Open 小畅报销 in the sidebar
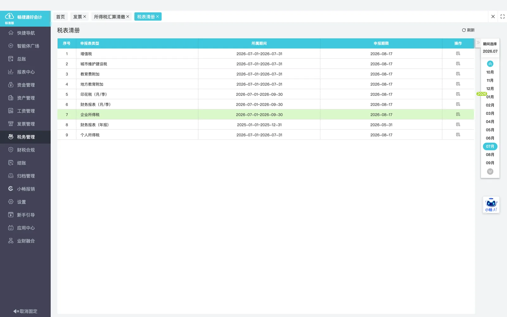This screenshot has width=507, height=317. 25,189
